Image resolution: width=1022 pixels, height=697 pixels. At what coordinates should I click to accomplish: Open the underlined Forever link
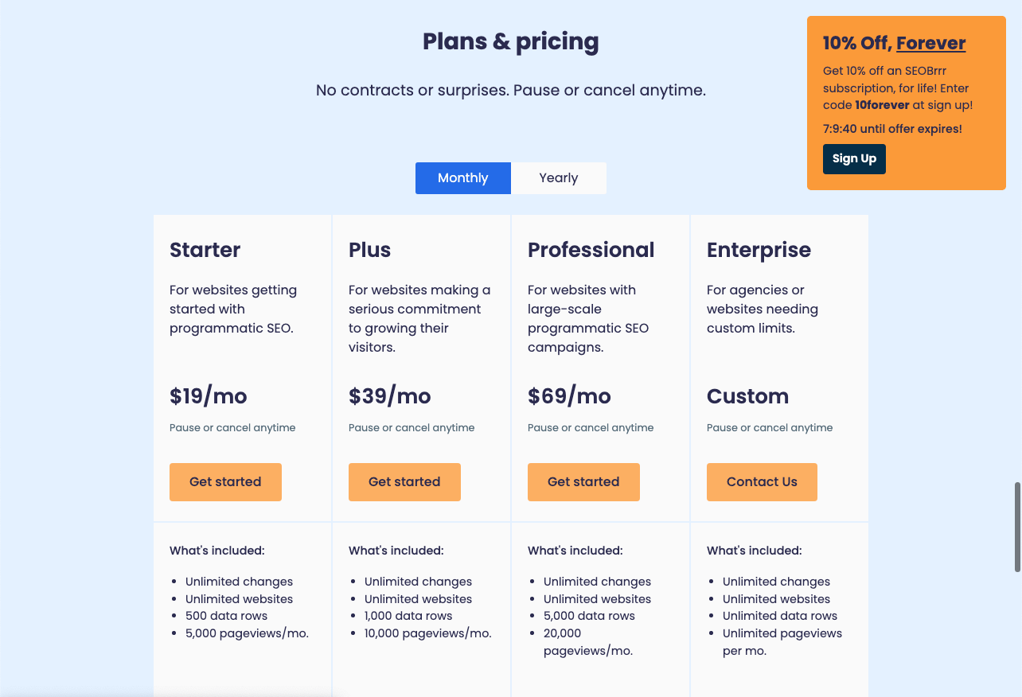(x=930, y=43)
